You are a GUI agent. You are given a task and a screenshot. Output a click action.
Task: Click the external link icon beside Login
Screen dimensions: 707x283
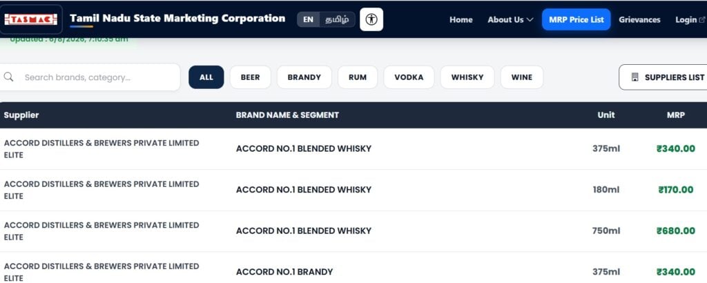coord(701,19)
